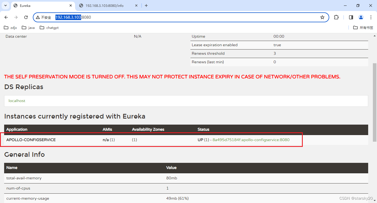Click the Value column header in General Info

[x=171, y=168]
